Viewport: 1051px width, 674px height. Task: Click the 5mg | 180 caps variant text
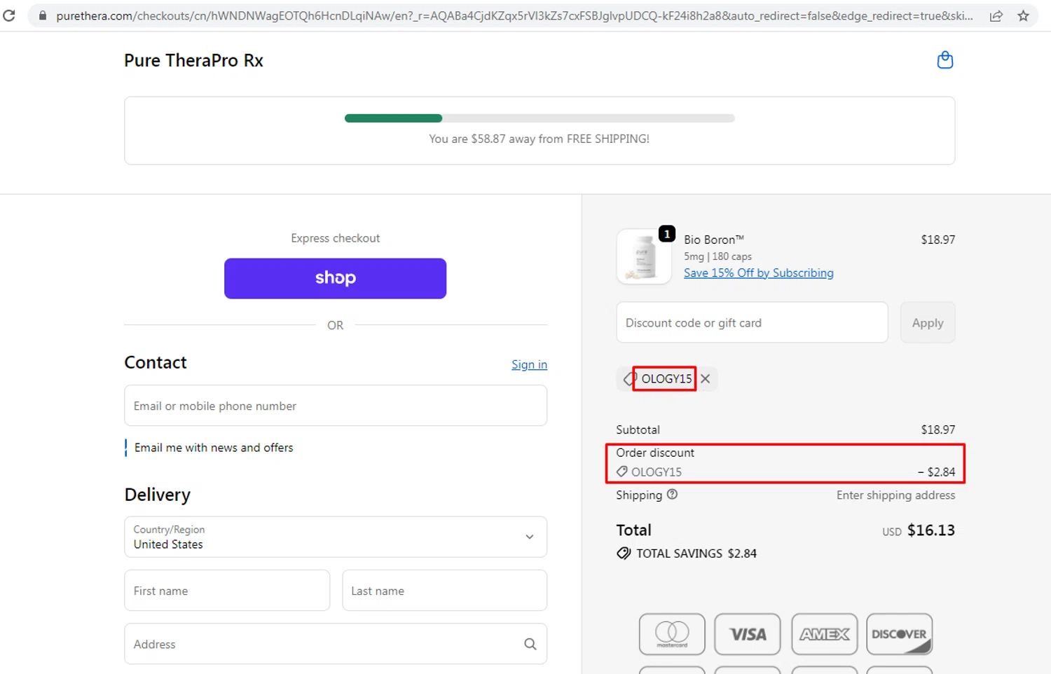point(717,256)
